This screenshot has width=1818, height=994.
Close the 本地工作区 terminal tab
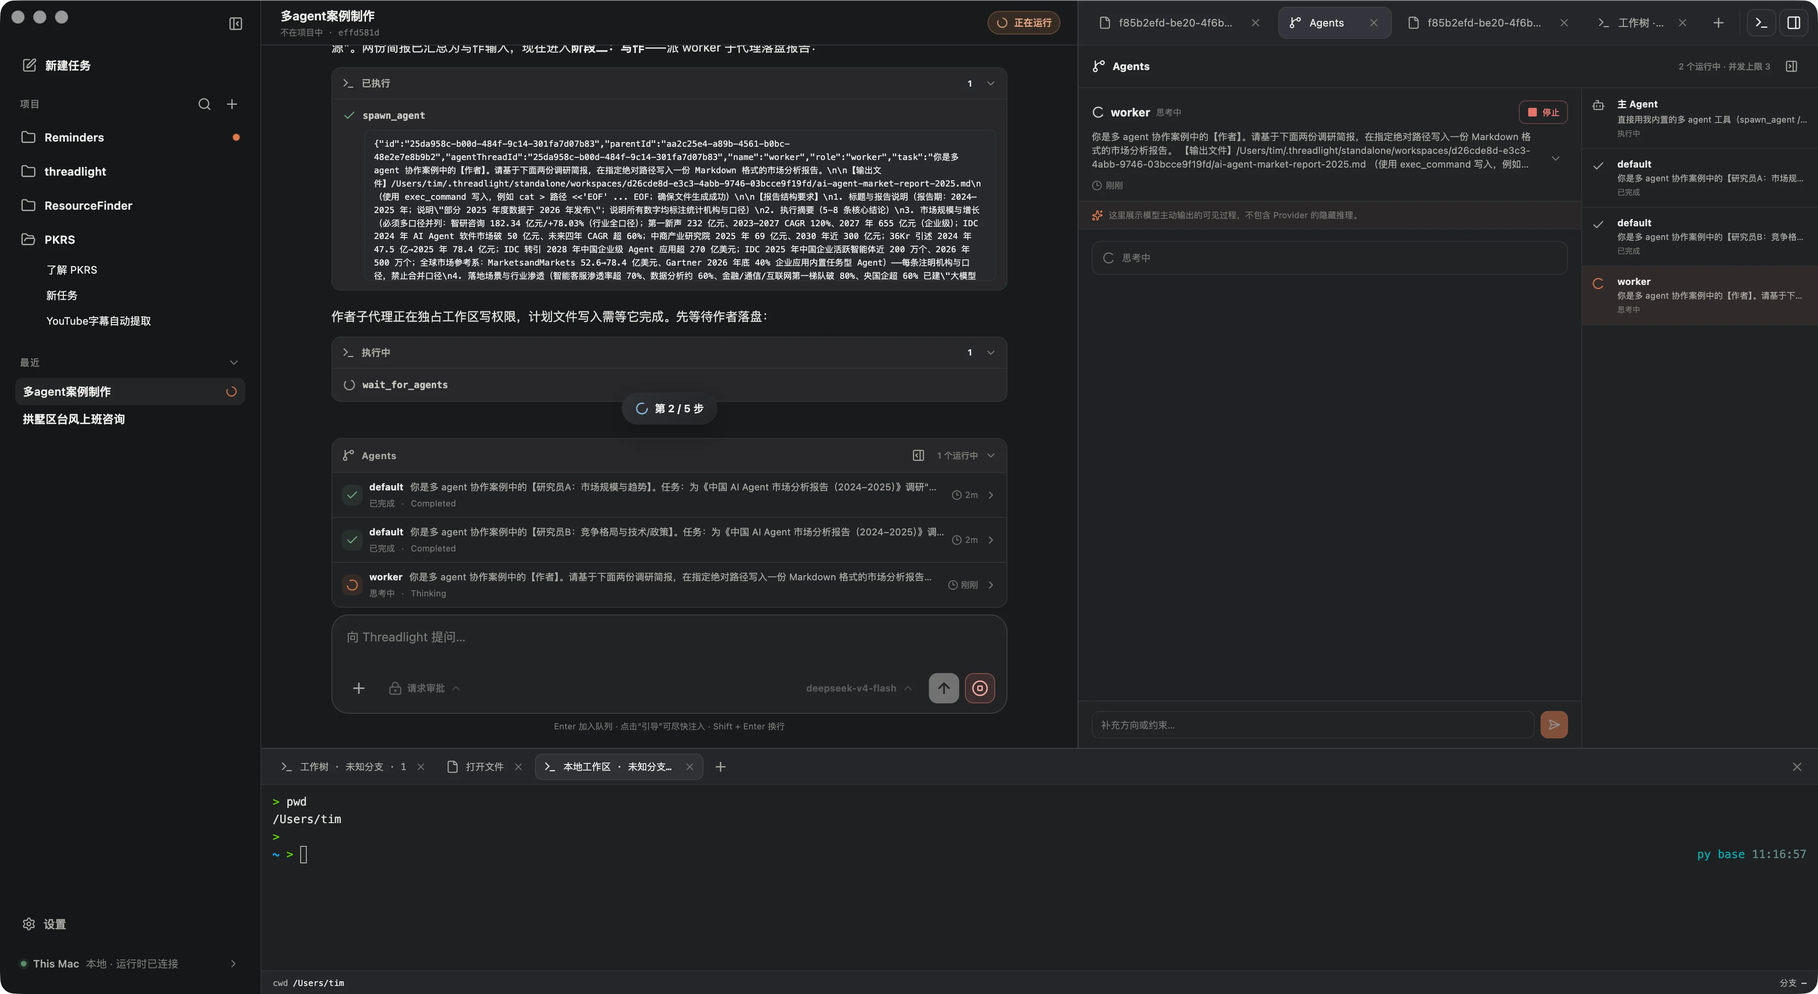pyautogui.click(x=689, y=767)
